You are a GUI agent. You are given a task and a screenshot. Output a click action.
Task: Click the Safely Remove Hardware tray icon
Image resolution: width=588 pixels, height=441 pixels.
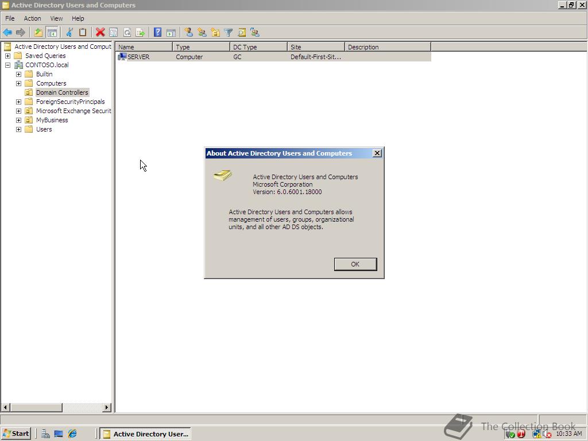click(510, 434)
